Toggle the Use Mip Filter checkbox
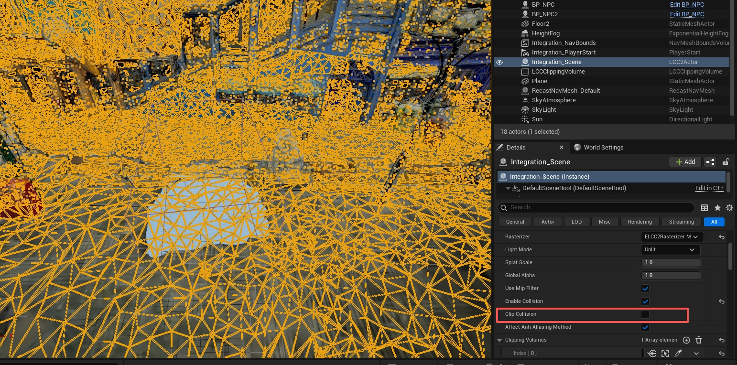Image resolution: width=737 pixels, height=365 pixels. [x=645, y=289]
